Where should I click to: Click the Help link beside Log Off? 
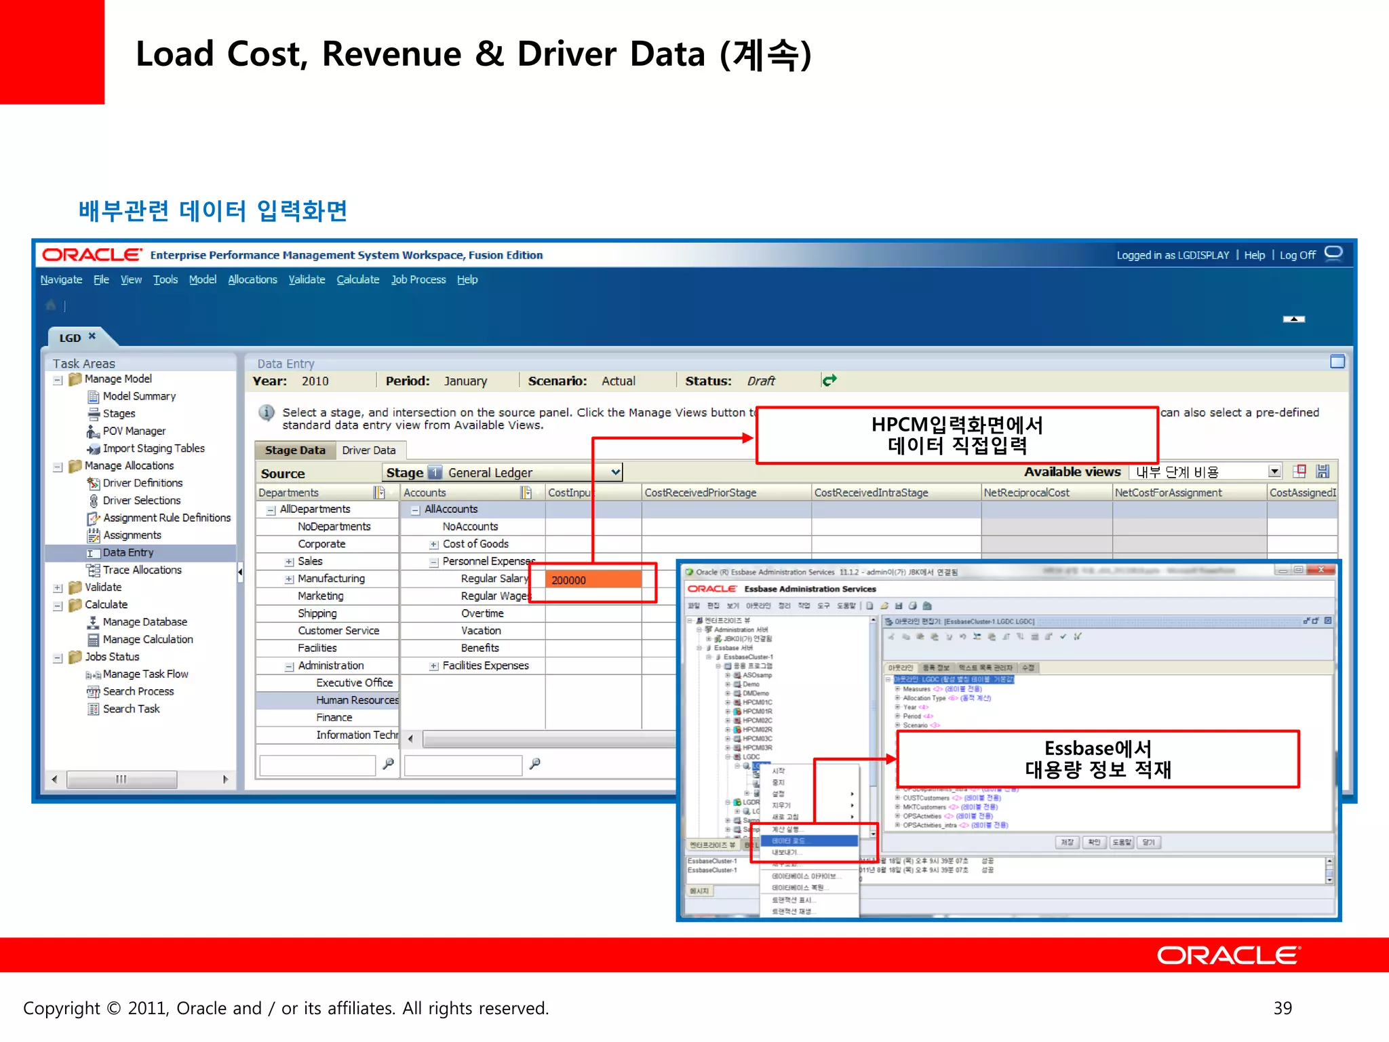1255,255
